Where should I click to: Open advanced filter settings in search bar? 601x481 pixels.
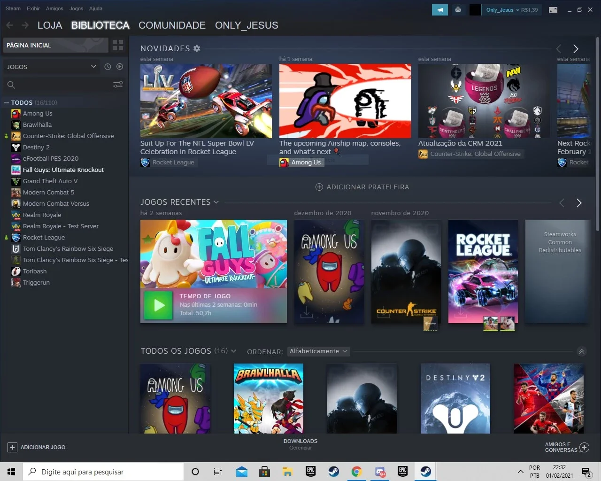[118, 85]
